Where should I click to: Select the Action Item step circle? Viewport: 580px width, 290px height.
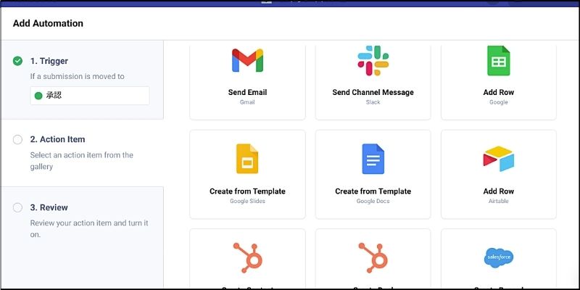coord(17,139)
